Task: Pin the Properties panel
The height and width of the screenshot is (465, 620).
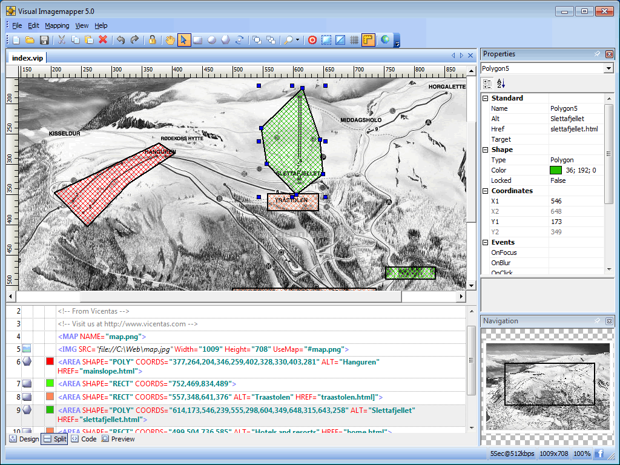Action: point(597,54)
